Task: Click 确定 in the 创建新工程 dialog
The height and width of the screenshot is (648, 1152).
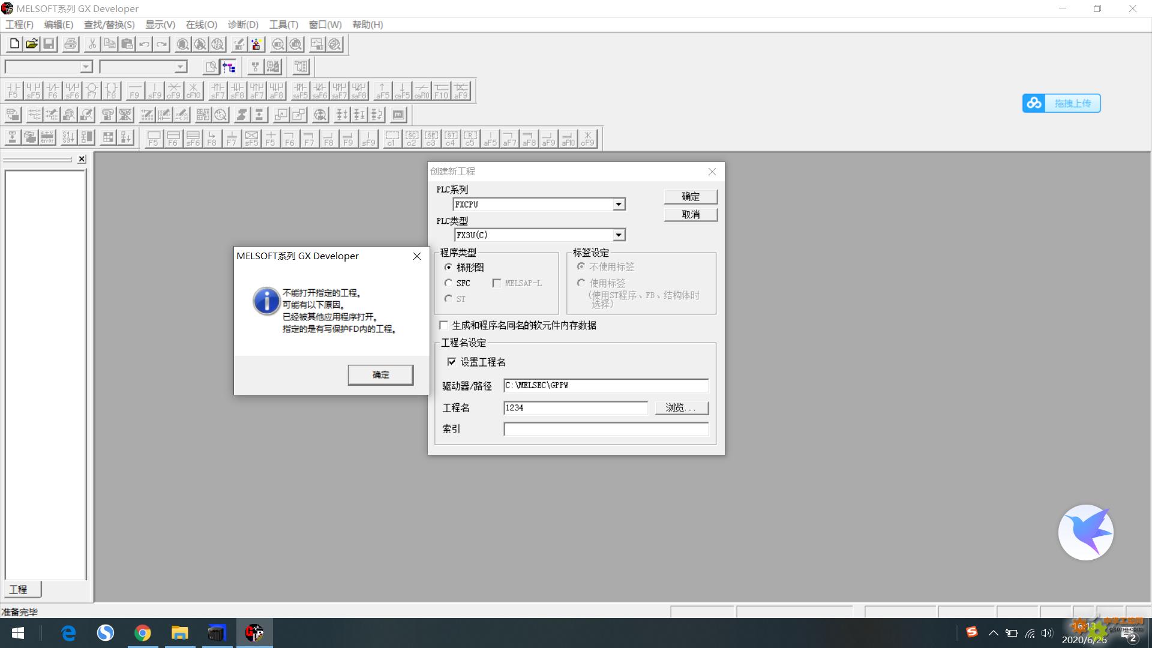Action: [x=691, y=196]
